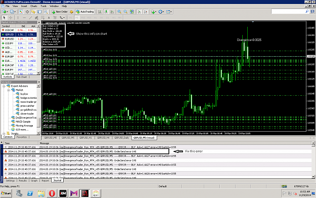This screenshot has height=198, width=316.
Task: Select EURJPY row in Market Watch
Action: pos(19,70)
